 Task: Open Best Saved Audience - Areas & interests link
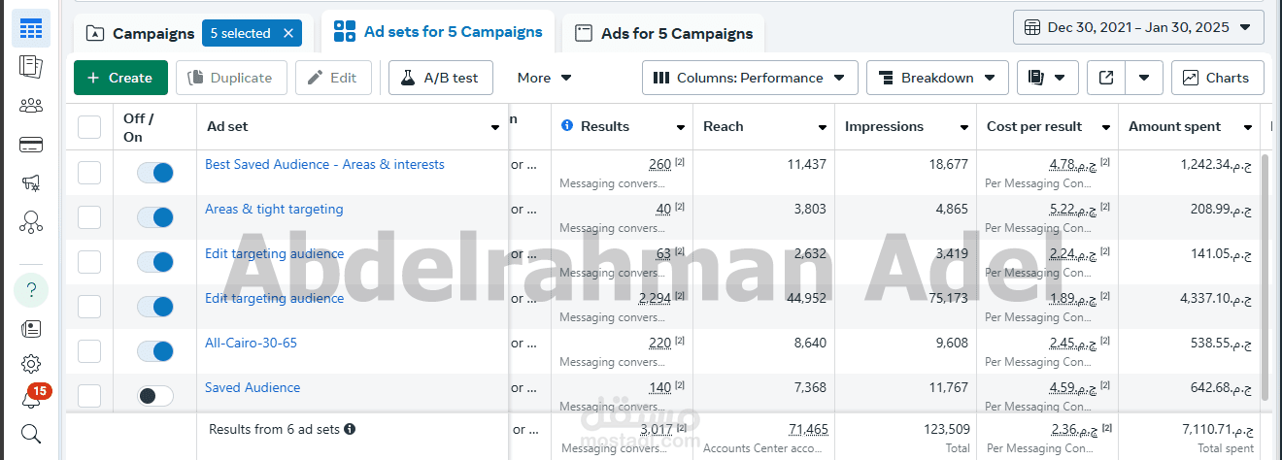324,164
